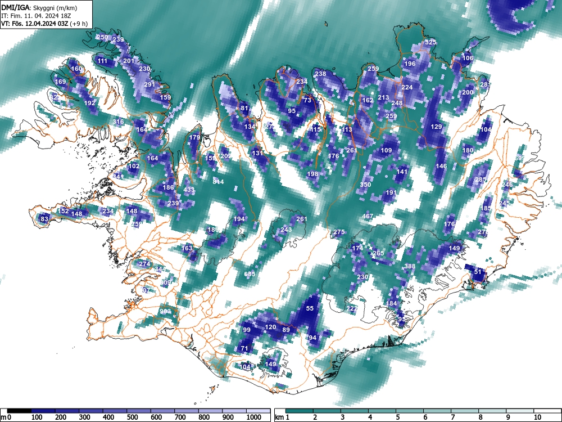
Task: Click the visibility value 120 on the map
Action: [x=271, y=326]
